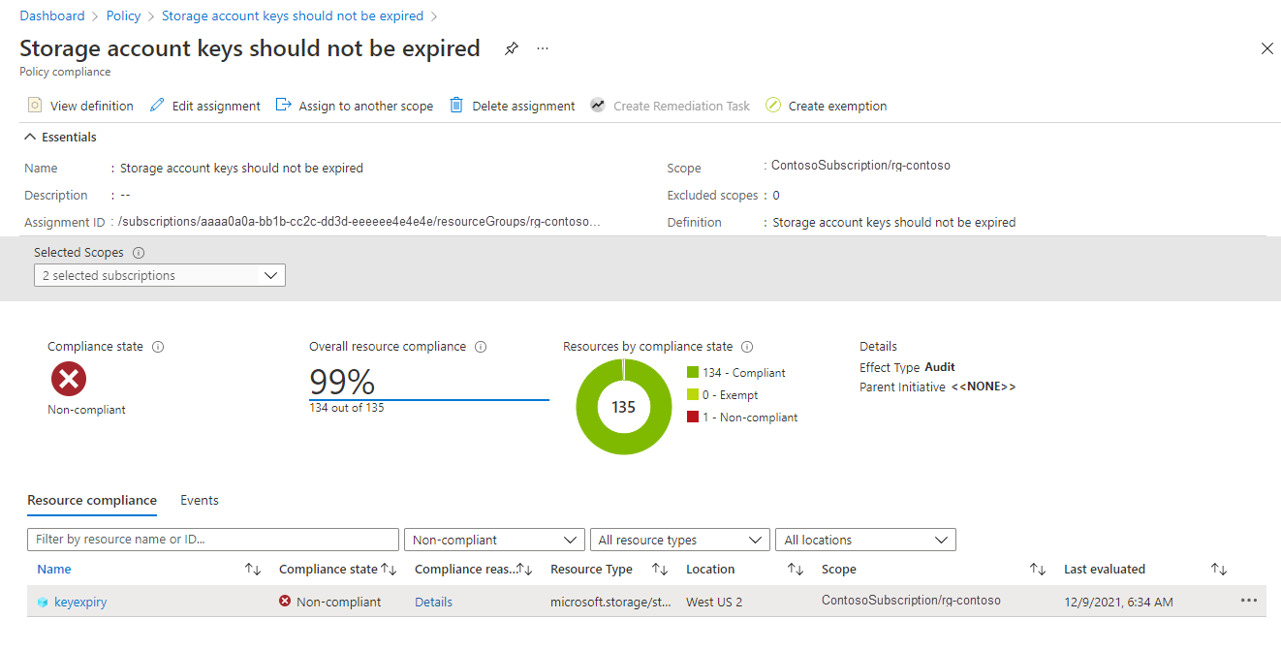Sort by Compliance state column arrows

(x=389, y=570)
